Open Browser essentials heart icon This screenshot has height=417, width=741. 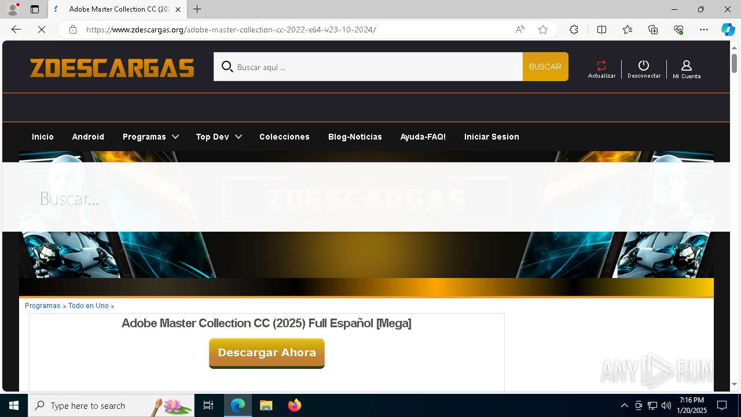(678, 30)
